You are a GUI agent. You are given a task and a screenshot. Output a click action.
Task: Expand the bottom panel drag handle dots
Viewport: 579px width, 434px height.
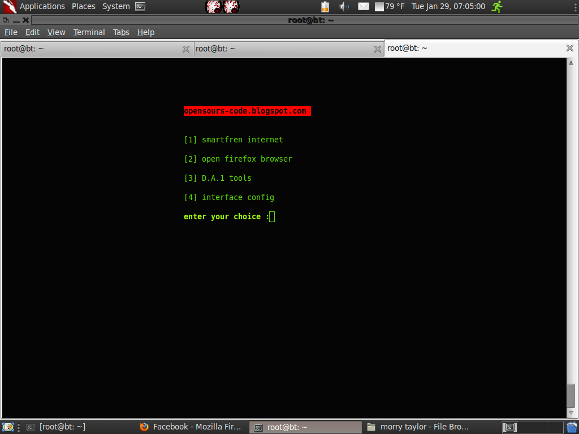[18, 427]
